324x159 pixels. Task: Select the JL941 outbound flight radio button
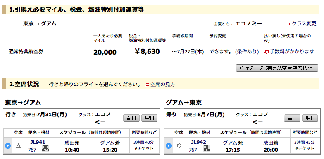click(x=7, y=146)
